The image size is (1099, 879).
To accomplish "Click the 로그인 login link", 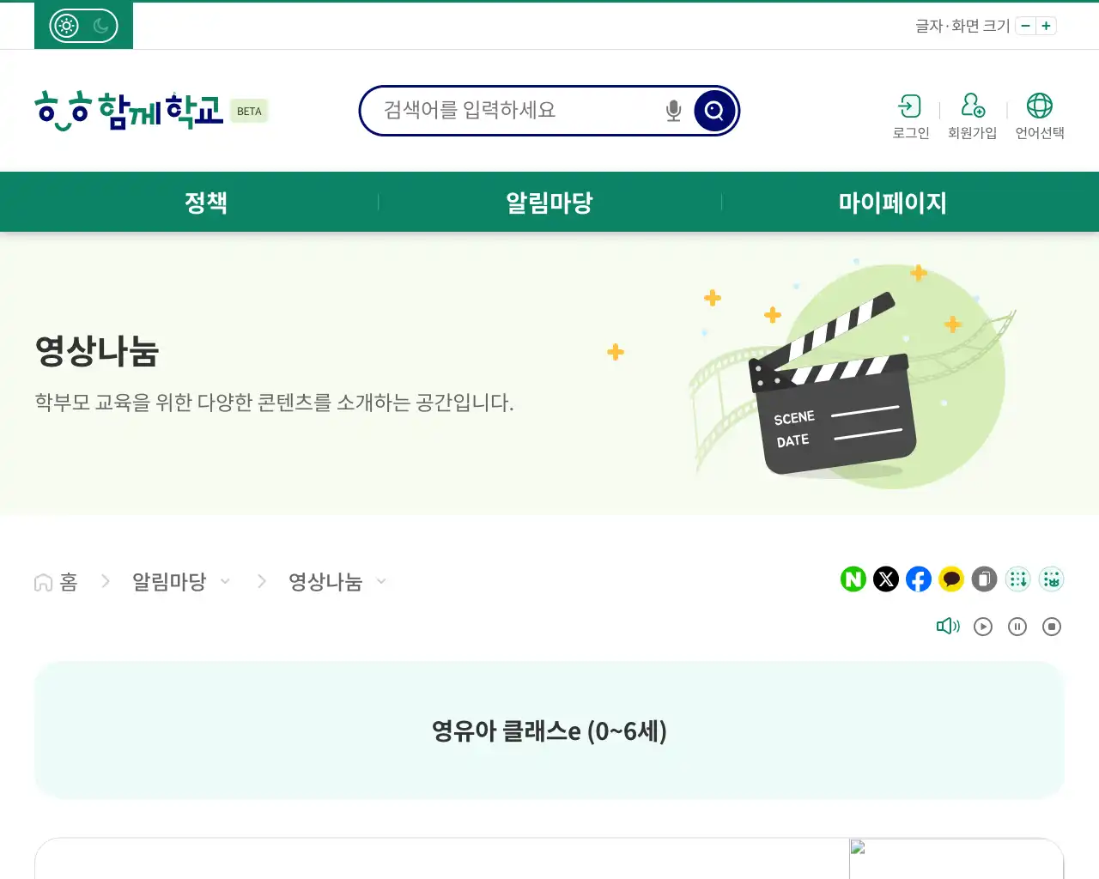I will coord(910,116).
